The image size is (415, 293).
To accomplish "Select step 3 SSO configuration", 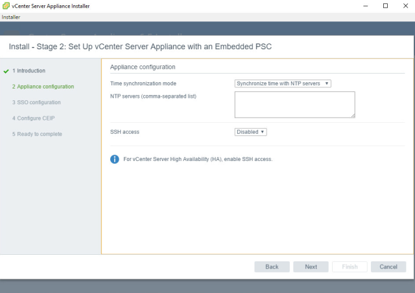I will click(36, 102).
